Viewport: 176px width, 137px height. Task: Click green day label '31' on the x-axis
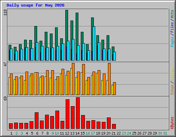tap(165, 133)
